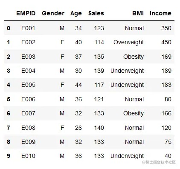Image resolution: width=180 pixels, height=169 pixels.
Task: Select the E010 employee ID cell
Action: pyautogui.click(x=28, y=156)
